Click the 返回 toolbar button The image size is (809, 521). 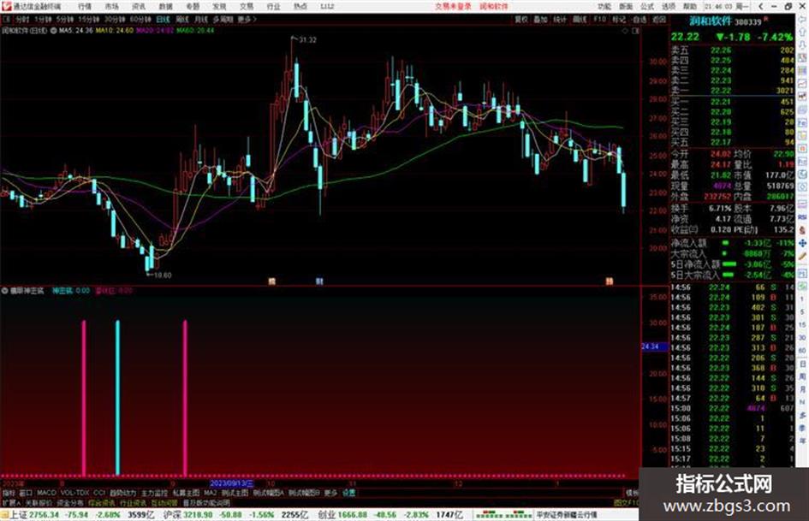(659, 19)
